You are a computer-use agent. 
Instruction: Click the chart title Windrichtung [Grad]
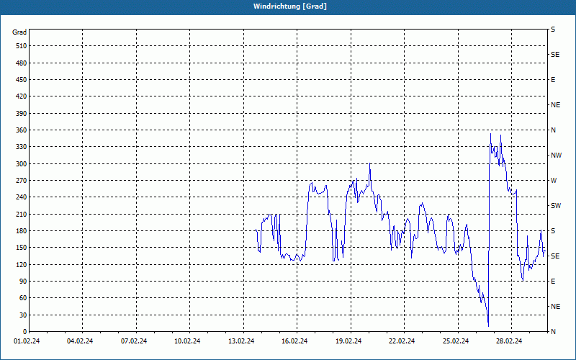pyautogui.click(x=290, y=6)
